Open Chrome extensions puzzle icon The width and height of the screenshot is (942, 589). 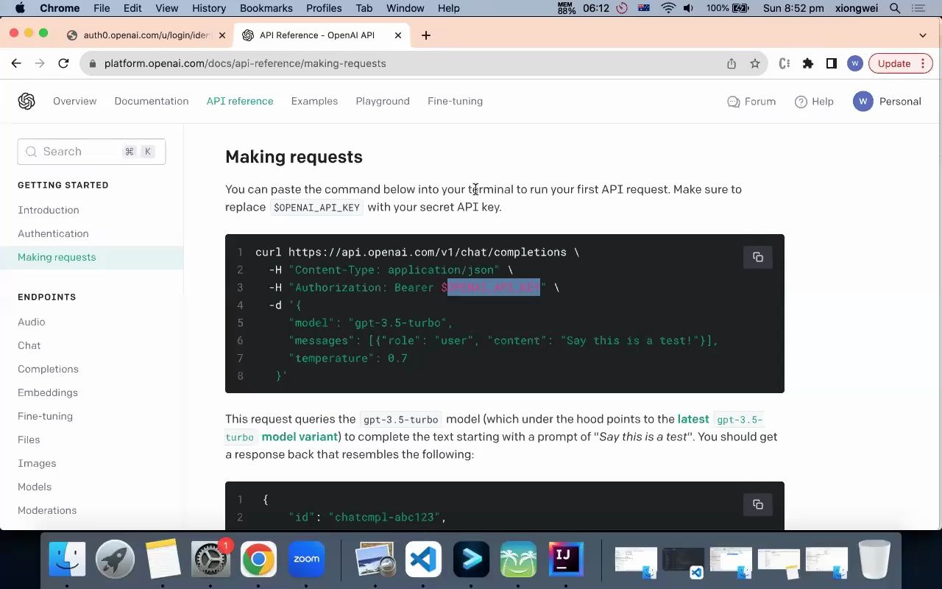coord(808,63)
